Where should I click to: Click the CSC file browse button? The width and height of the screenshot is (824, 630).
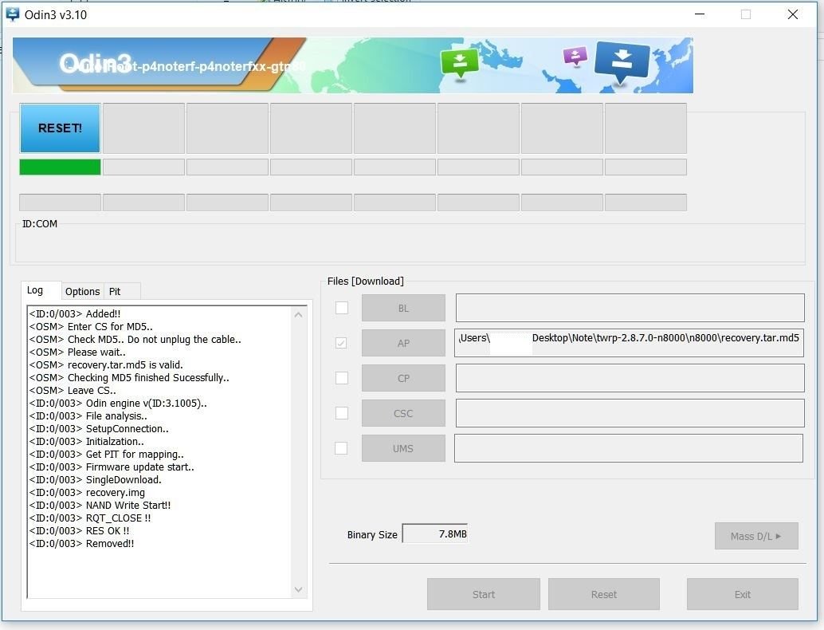403,413
